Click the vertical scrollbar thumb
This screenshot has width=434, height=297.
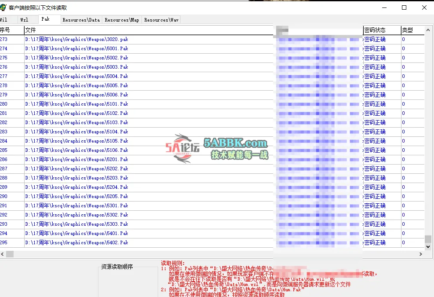tap(428, 239)
